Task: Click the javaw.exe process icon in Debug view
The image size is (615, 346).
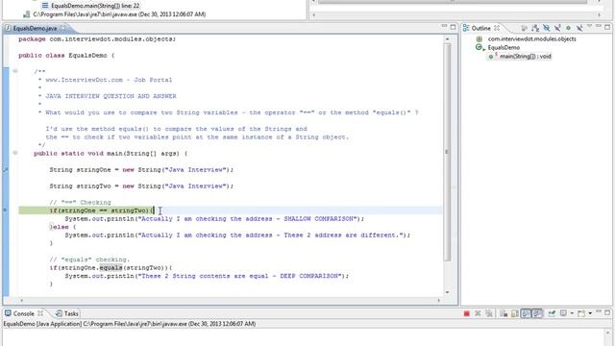Action: (26, 14)
